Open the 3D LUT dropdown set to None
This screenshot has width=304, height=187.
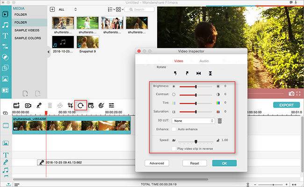tap(193, 121)
